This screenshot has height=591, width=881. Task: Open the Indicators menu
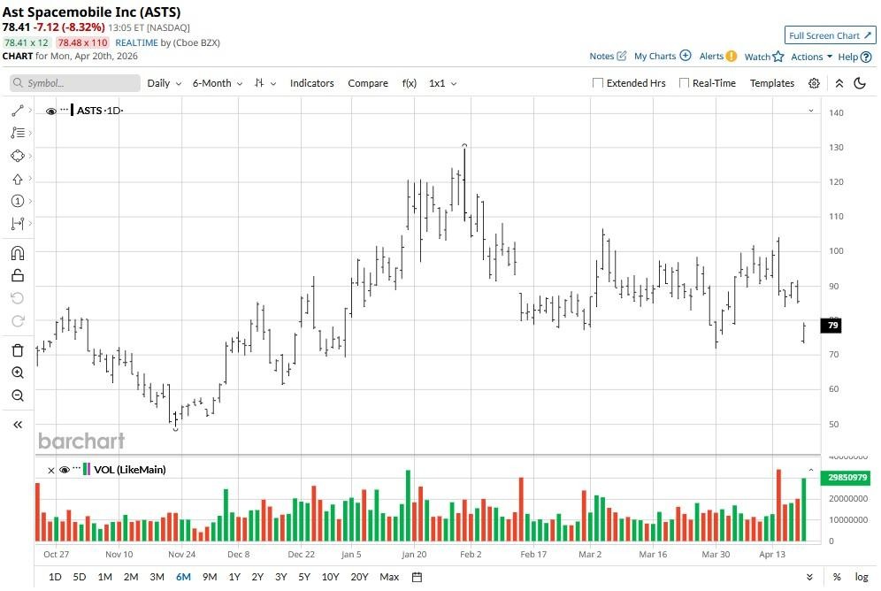312,83
